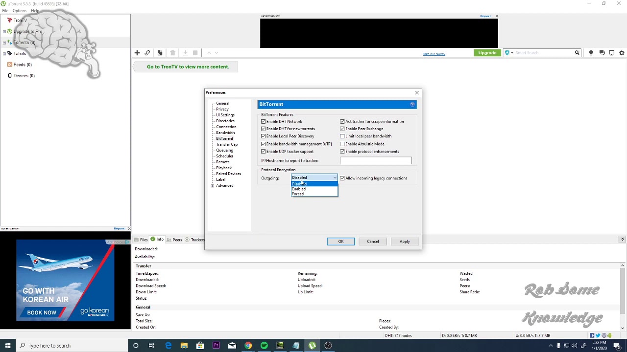Open the Options menu
Screen dimensions: 627x352
point(20,11)
